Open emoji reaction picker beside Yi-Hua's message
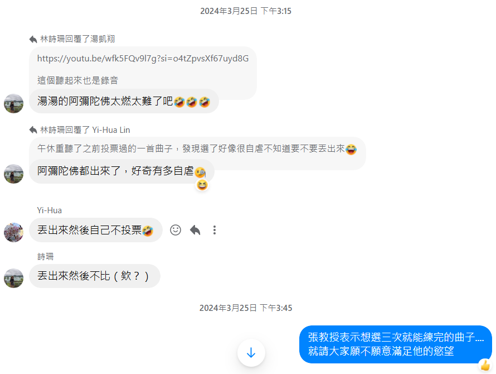Image resolution: width=496 pixels, height=374 pixels. [x=176, y=230]
